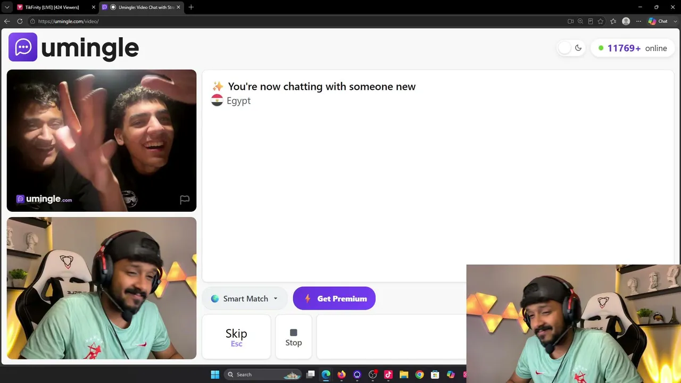Click the Umingle chat bubble logo icon
This screenshot has height=383, width=681.
click(23, 47)
